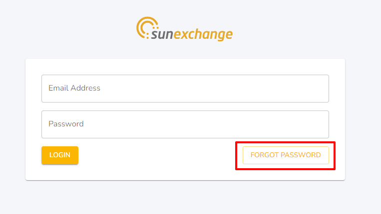Click the gray "sun" text in logo

coord(162,34)
